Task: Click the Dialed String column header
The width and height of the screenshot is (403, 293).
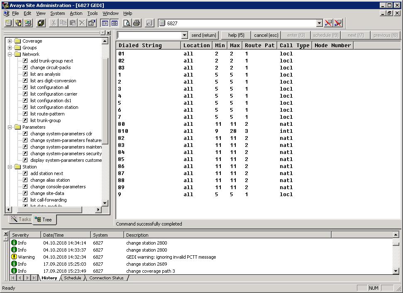Action: click(148, 46)
